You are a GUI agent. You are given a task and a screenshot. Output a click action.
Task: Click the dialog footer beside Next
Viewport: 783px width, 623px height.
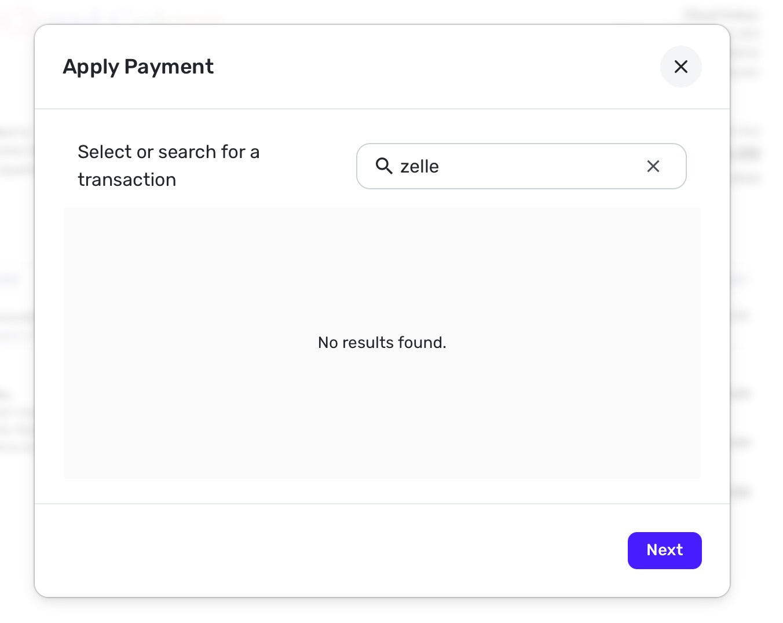point(347,550)
